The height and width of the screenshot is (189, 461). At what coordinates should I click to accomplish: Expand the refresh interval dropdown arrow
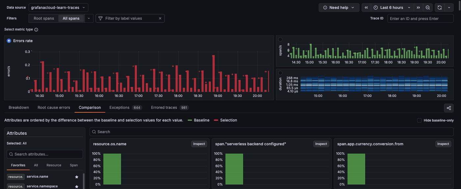[449, 8]
